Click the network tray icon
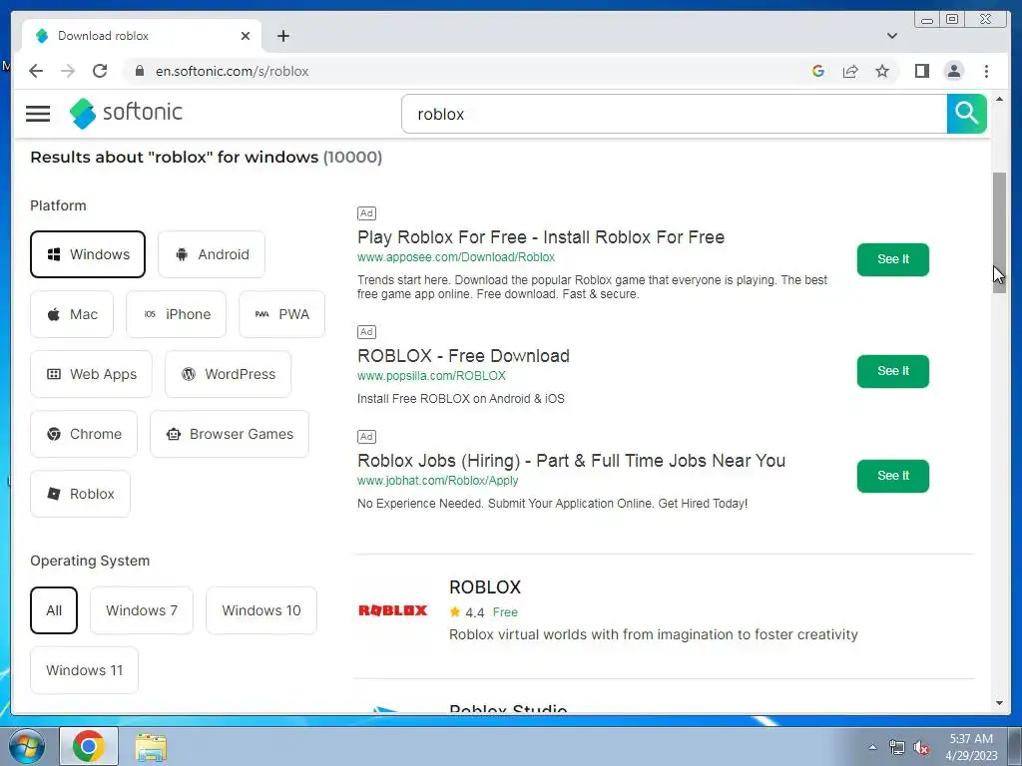 point(897,747)
